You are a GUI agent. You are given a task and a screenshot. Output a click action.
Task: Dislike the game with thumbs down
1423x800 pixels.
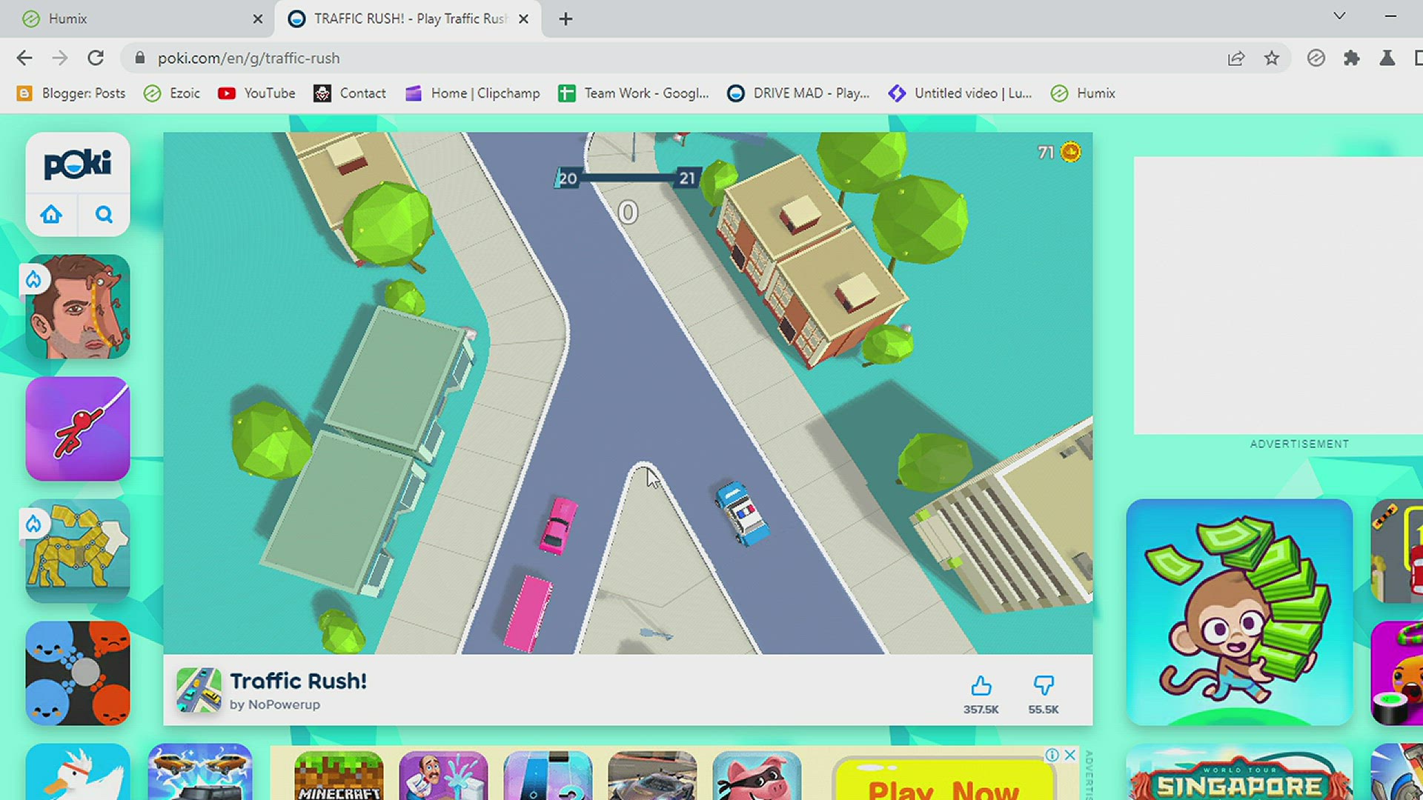[x=1043, y=686]
